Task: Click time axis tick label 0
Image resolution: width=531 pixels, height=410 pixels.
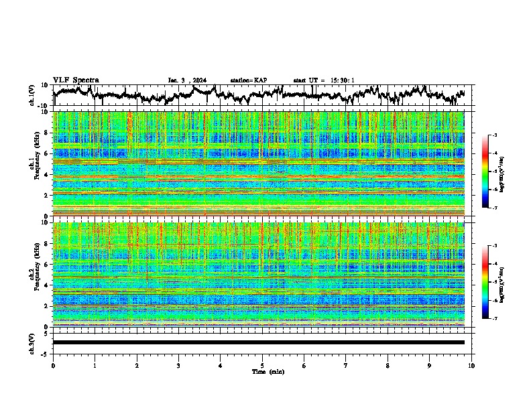Action: 53,366
